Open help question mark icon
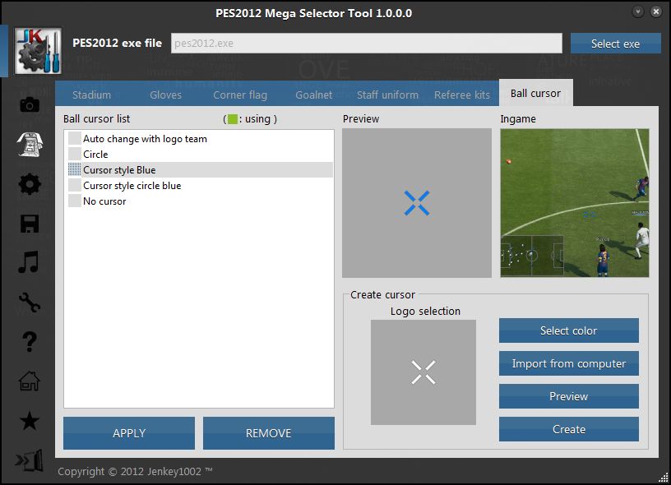This screenshot has height=485, width=671. tap(30, 341)
